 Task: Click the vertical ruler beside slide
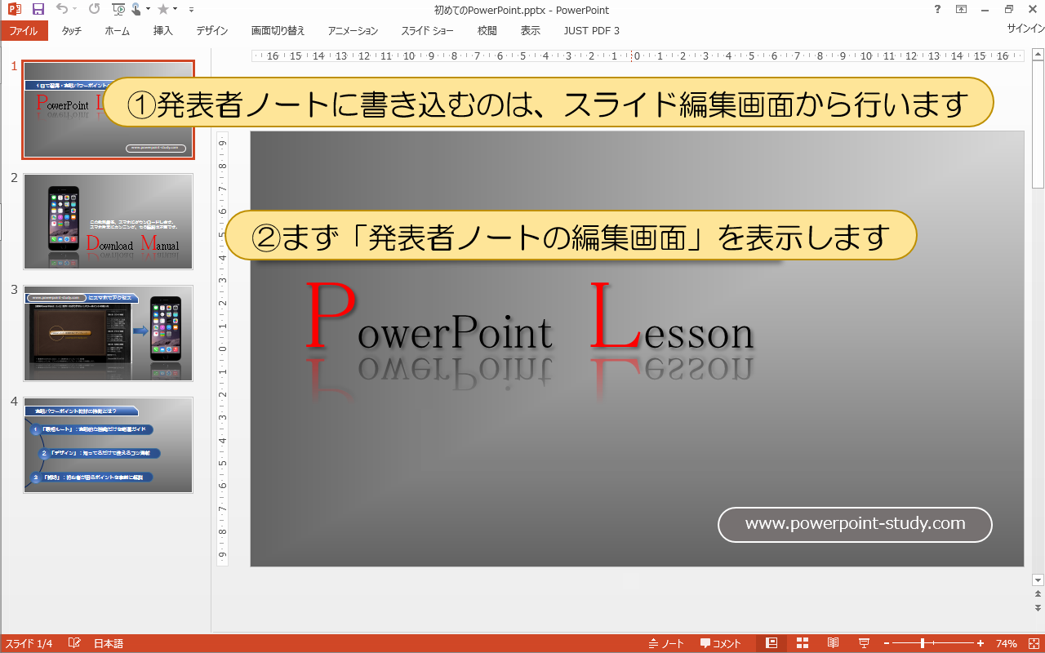coord(222,349)
